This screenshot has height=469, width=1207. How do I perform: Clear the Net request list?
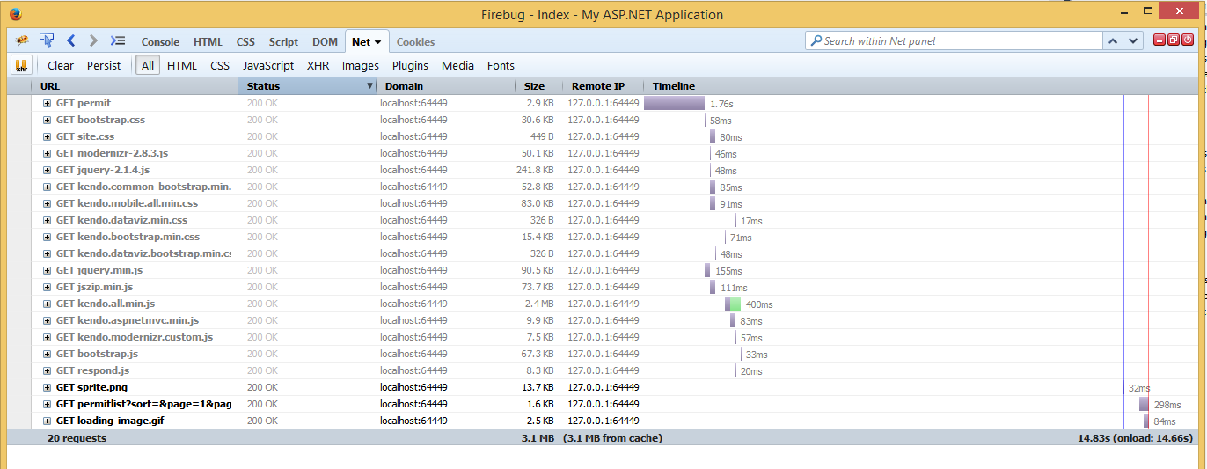coord(61,65)
